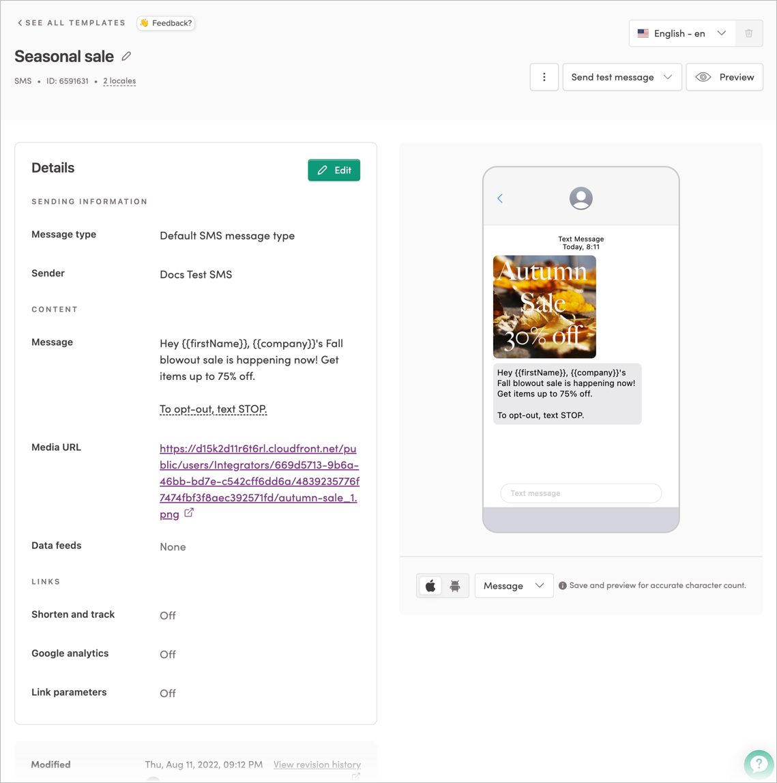This screenshot has width=777, height=783.
Task: Open the English - en locale dropdown
Action: (x=681, y=33)
